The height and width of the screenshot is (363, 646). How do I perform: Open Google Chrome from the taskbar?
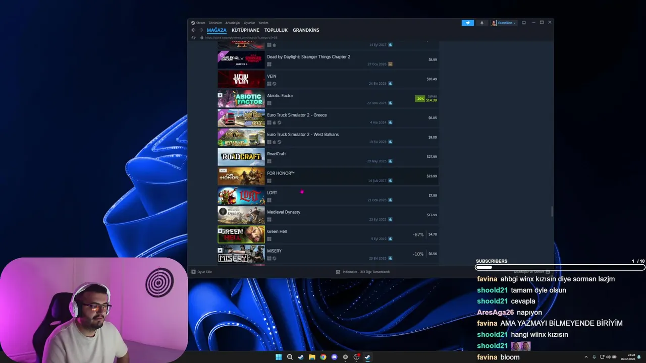pyautogui.click(x=323, y=357)
